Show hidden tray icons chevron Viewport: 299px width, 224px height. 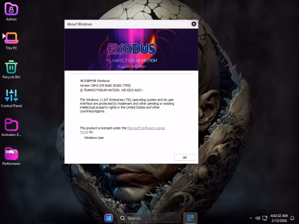coord(251,218)
